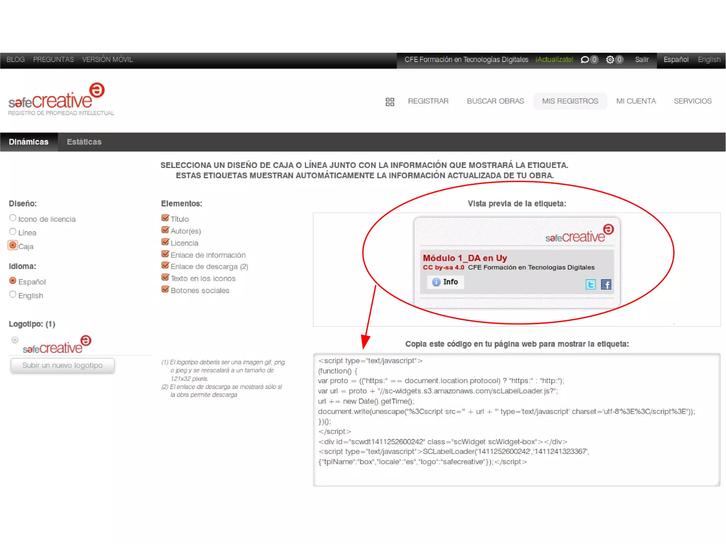
Task: Share via the Twitter icon in preview
Action: (x=591, y=284)
